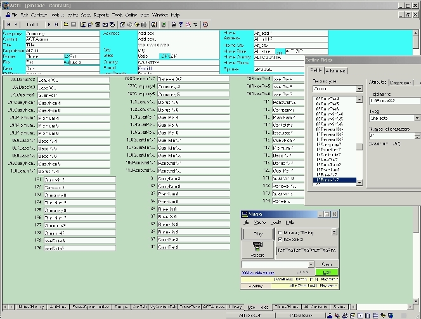Image resolution: width=421 pixels, height=319 pixels.
Task: Open the Record type dropdown in Define Fields
Action: pos(359,89)
